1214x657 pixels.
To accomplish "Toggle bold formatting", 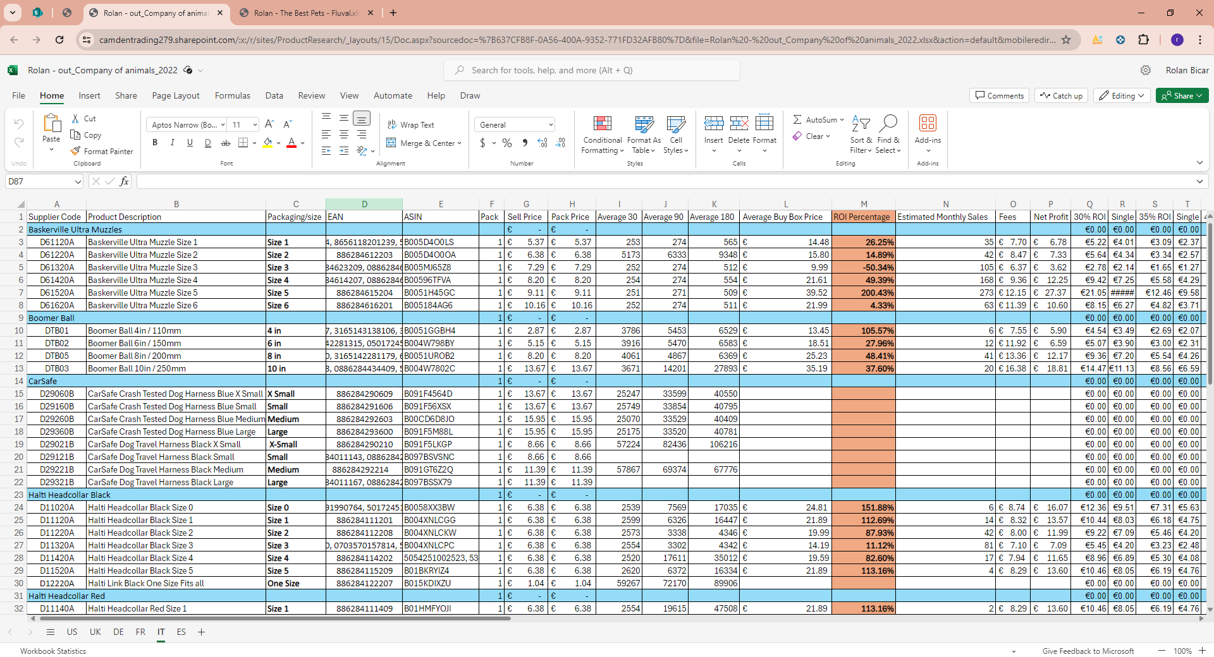I will click(155, 143).
